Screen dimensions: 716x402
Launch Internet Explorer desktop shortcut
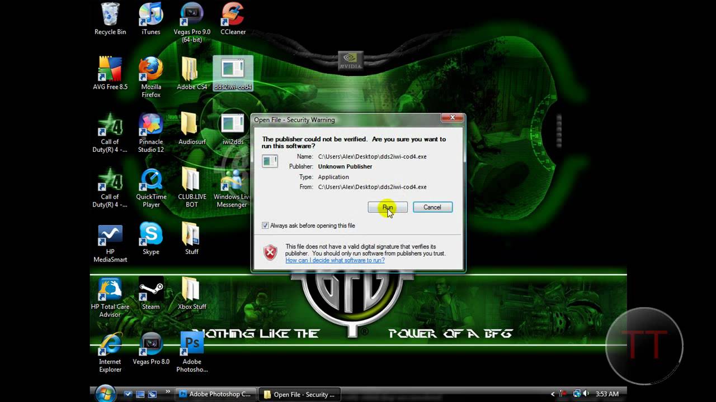pos(110,353)
